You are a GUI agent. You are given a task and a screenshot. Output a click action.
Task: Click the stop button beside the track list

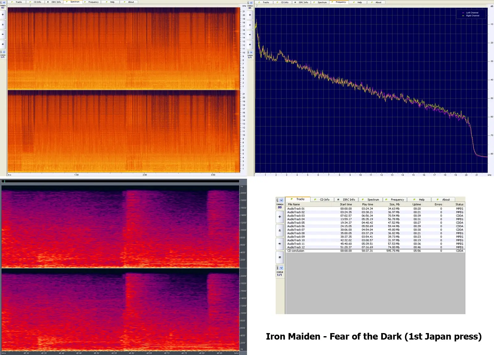click(x=280, y=257)
